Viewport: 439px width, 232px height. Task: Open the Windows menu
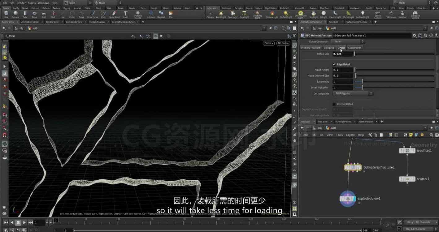click(43, 3)
